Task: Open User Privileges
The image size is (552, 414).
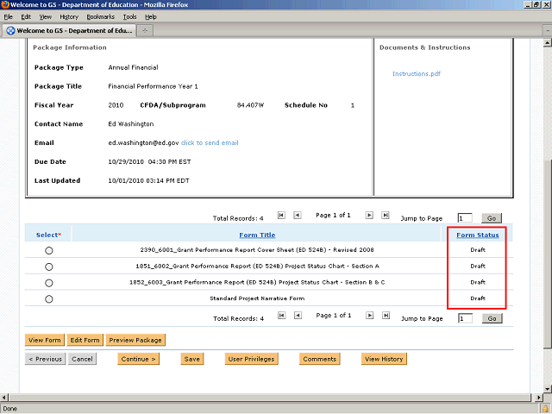Action: 251,359
